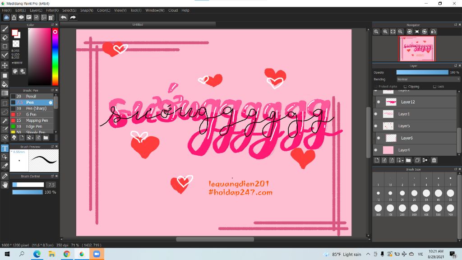Create new raster layer in Layer panel
The width and height of the screenshot is (462, 260).
pos(377,160)
